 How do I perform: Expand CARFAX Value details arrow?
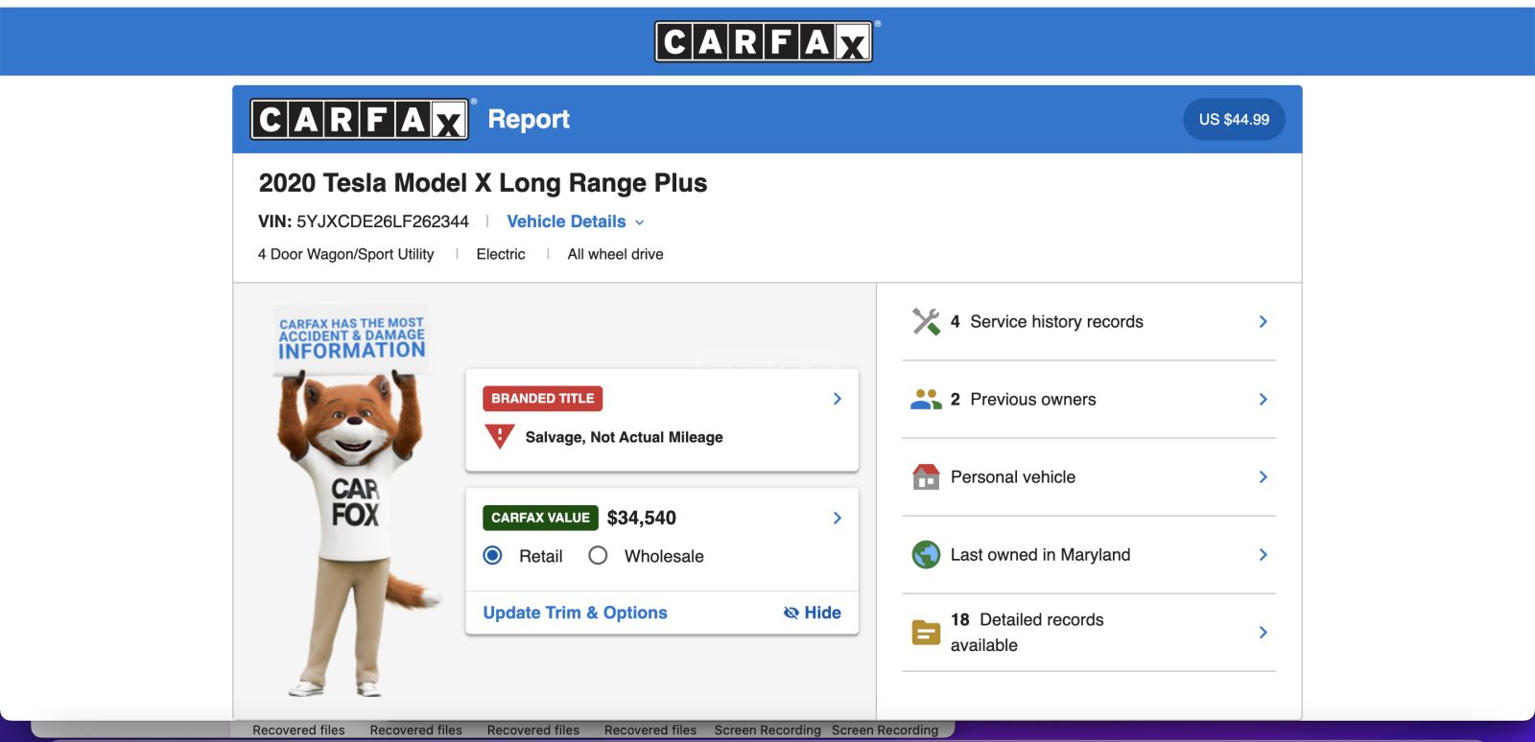(837, 518)
